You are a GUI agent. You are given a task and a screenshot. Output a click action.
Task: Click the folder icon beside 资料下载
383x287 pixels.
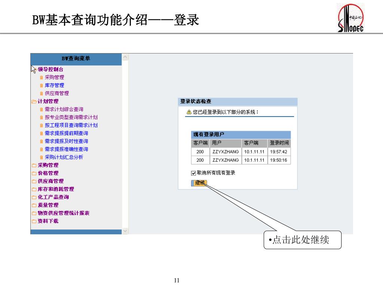click(x=34, y=221)
